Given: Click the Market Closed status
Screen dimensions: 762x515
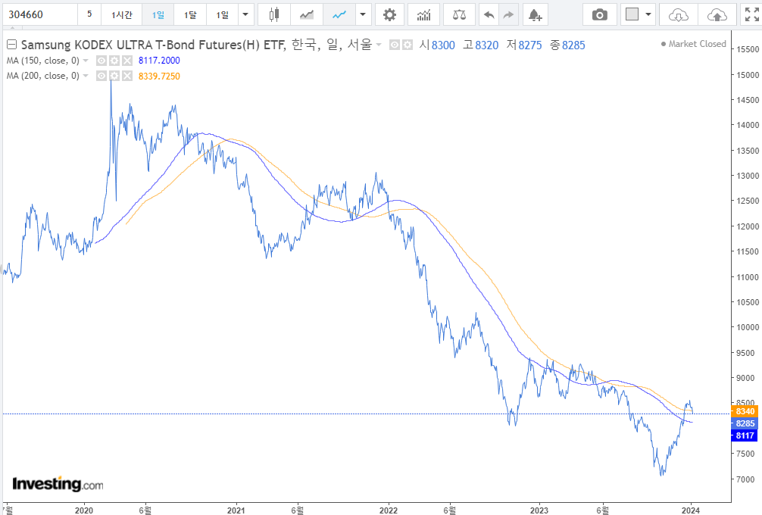Looking at the screenshot, I should point(694,44).
